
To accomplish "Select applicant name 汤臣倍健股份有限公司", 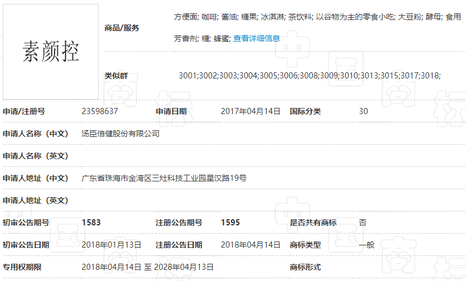I will [x=121, y=134].
